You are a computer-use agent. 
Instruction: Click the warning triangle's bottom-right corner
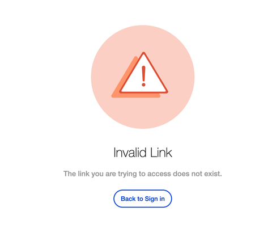(166, 92)
